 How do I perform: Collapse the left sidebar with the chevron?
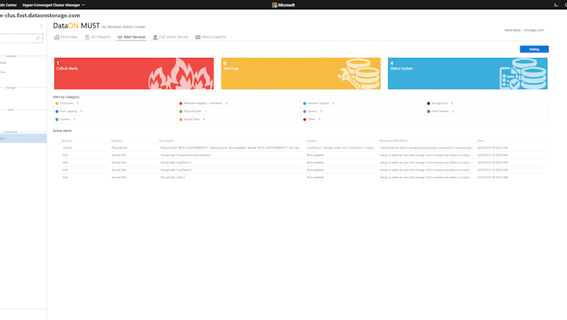click(x=41, y=26)
